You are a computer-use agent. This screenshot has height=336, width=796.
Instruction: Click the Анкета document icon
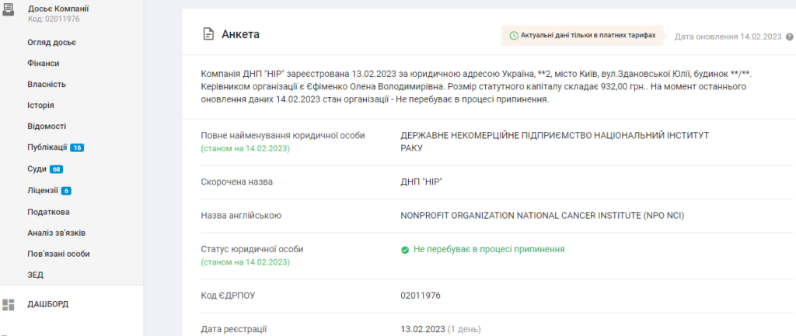click(x=208, y=34)
